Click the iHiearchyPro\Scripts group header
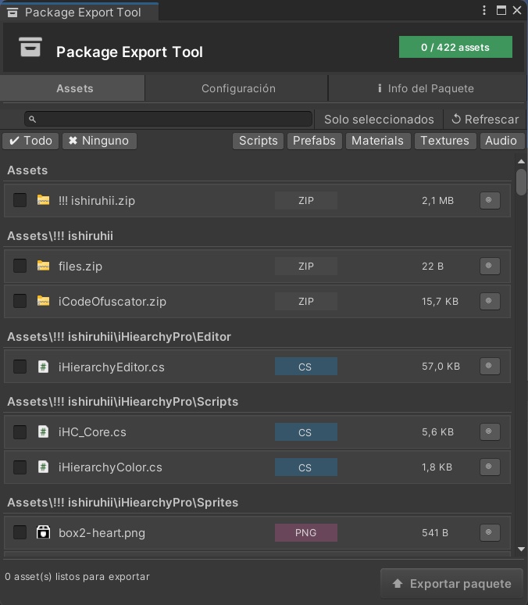 (123, 402)
